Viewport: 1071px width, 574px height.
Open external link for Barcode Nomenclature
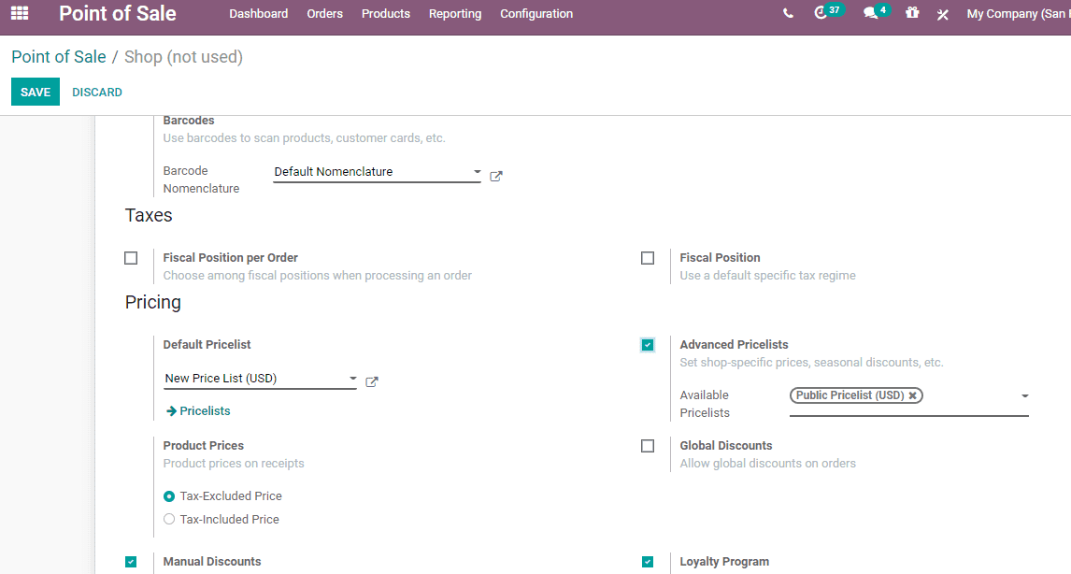pyautogui.click(x=496, y=177)
